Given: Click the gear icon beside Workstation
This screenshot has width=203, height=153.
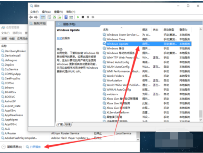Looking at the screenshot, I should tap(104, 80).
